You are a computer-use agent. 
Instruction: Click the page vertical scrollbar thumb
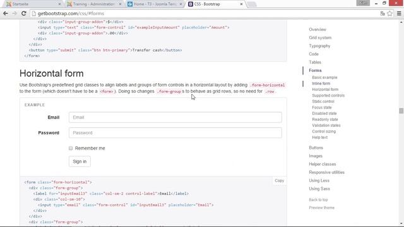tap(401, 111)
